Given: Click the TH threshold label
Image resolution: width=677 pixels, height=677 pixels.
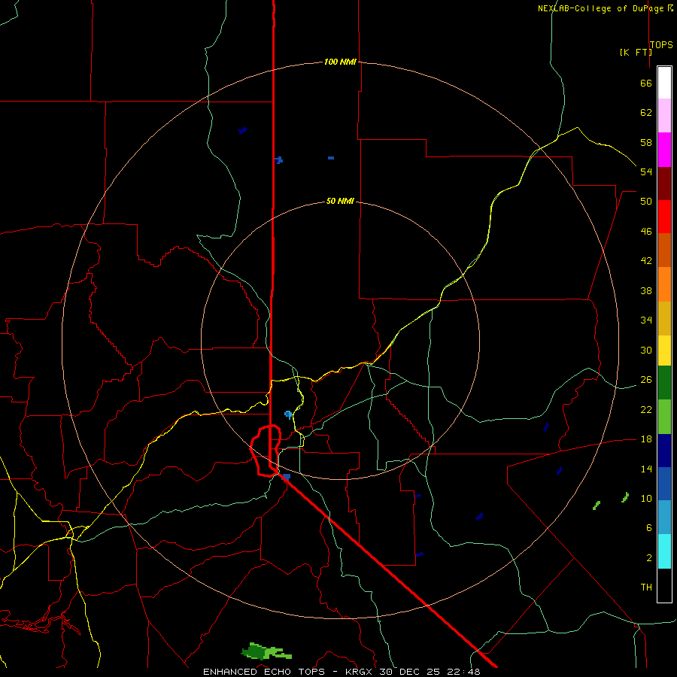Looking at the screenshot, I should click(646, 587).
